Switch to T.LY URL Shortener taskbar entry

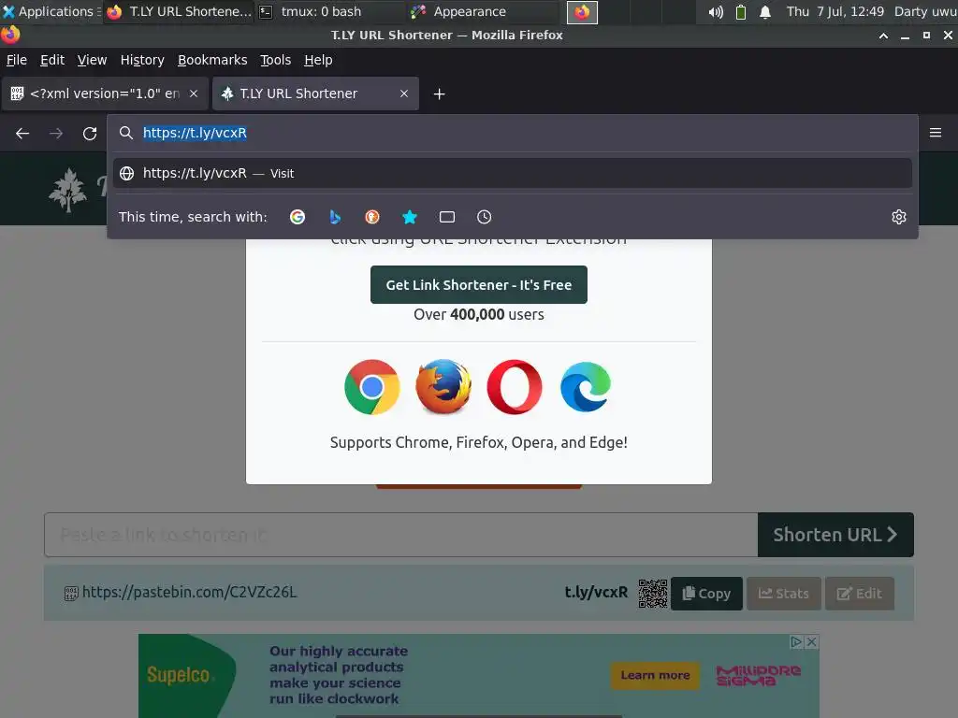click(x=179, y=11)
